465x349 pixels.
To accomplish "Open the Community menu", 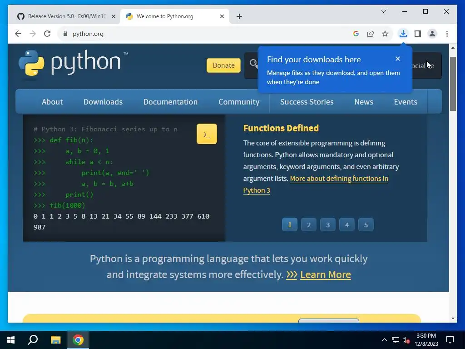I will (239, 102).
